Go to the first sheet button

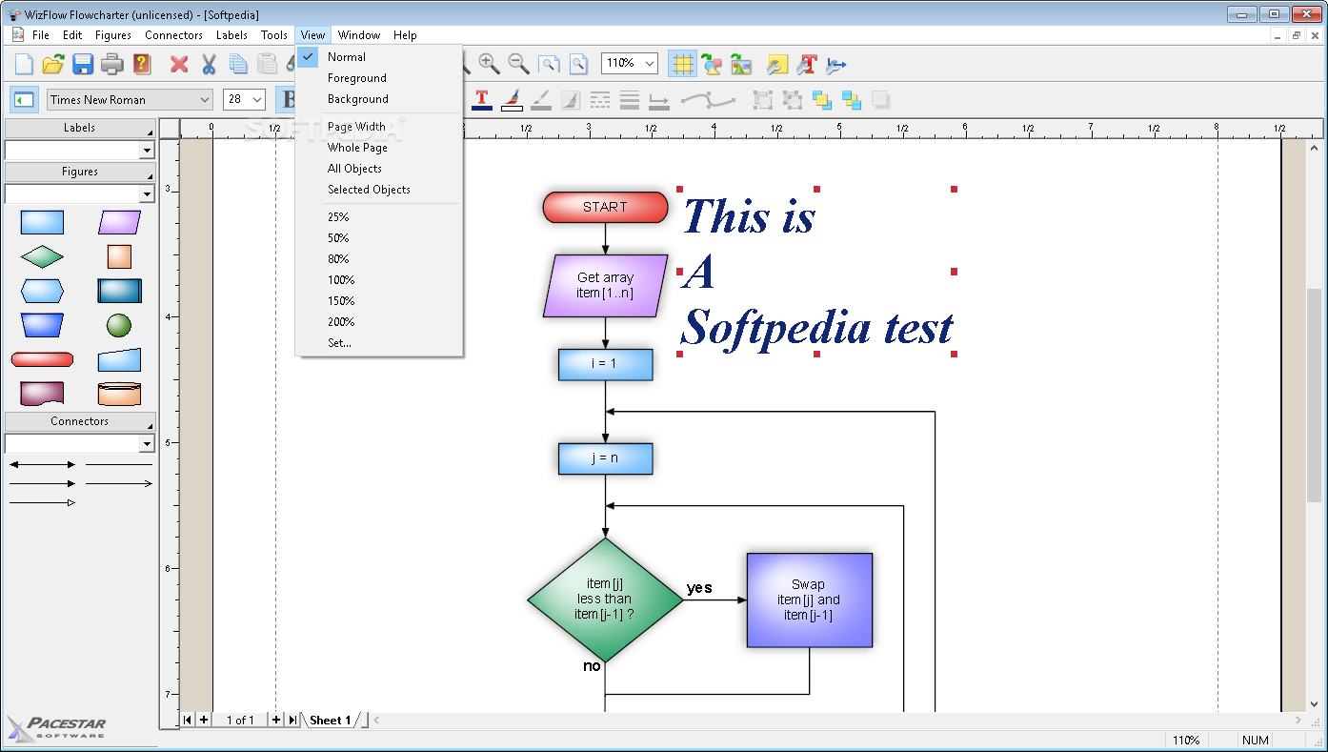click(x=188, y=721)
